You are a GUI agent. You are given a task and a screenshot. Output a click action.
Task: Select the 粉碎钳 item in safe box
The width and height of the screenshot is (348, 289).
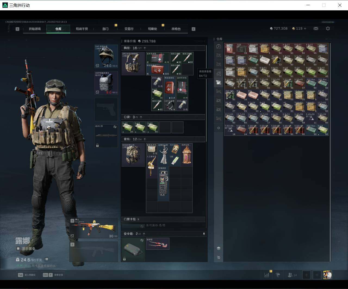[158, 244]
